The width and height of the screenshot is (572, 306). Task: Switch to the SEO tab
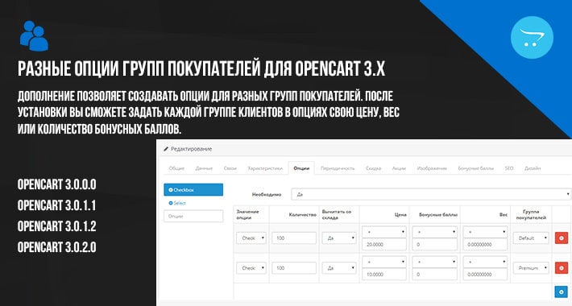[509, 168]
